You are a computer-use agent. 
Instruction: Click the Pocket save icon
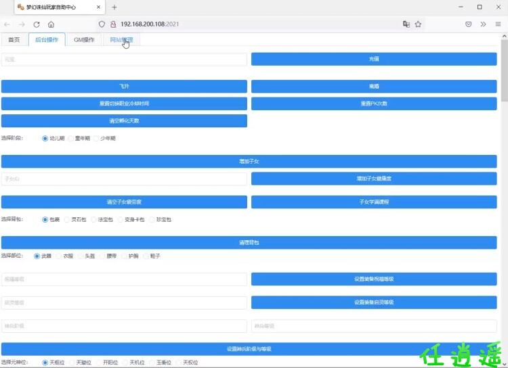point(468,24)
